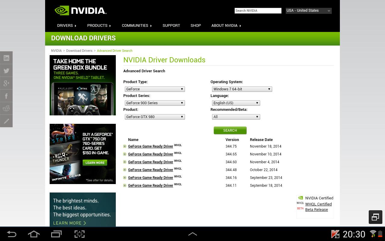Open the Product GeForce GTX 980 dropdown
The height and width of the screenshot is (241, 385).
155,117
